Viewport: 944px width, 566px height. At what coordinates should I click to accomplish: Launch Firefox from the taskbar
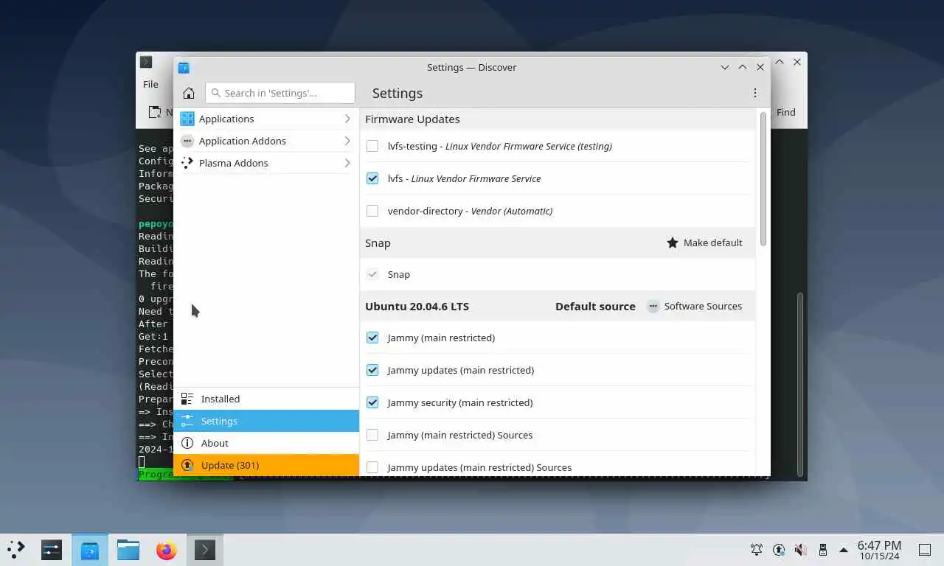pyautogui.click(x=167, y=549)
